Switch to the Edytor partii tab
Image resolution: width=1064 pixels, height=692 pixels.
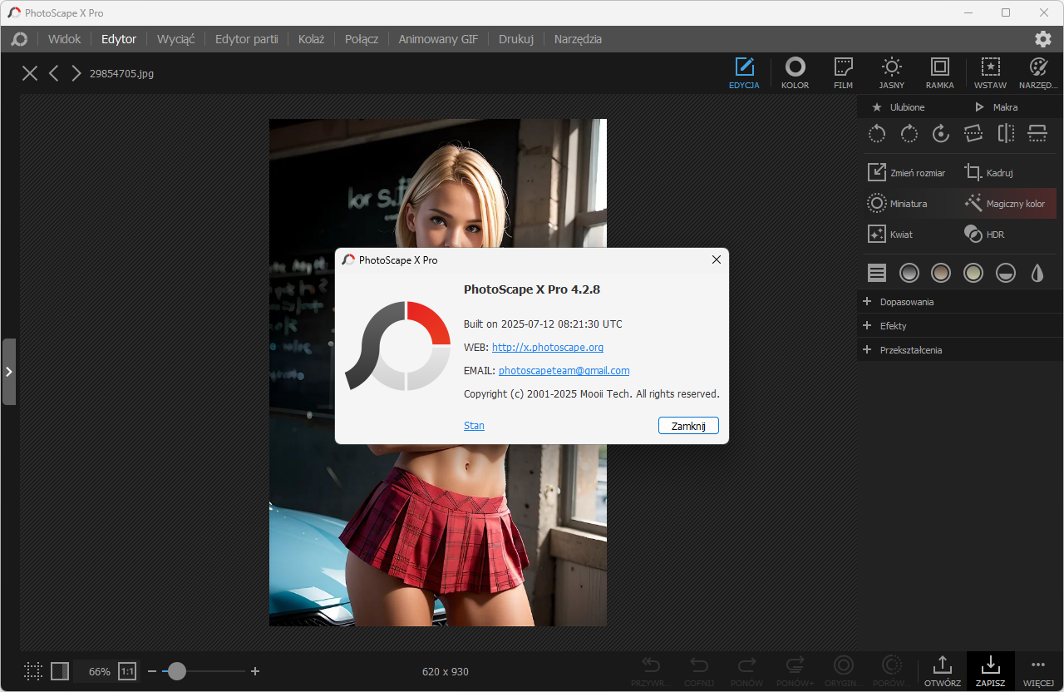[246, 39]
